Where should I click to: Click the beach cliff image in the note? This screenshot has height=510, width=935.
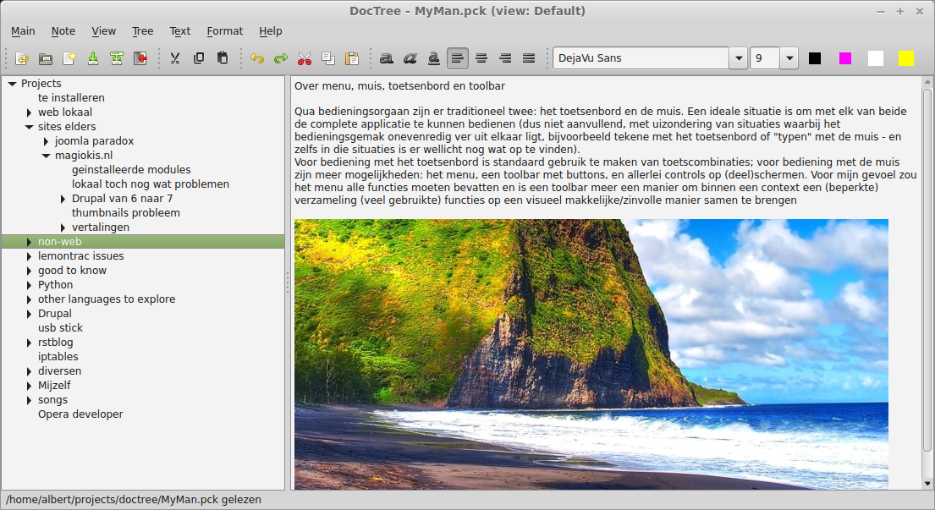pyautogui.click(x=591, y=354)
